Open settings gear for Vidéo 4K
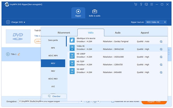The height and width of the screenshot is (108, 173). pyautogui.click(x=161, y=49)
